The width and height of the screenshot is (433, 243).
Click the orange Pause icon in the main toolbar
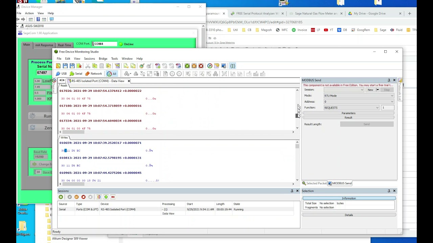point(194,66)
